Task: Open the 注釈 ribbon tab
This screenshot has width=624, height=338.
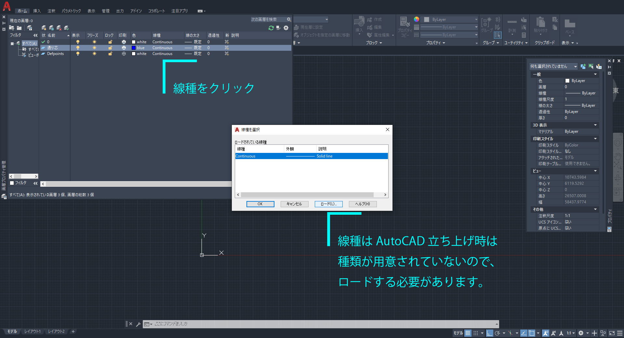Action: pyautogui.click(x=51, y=11)
